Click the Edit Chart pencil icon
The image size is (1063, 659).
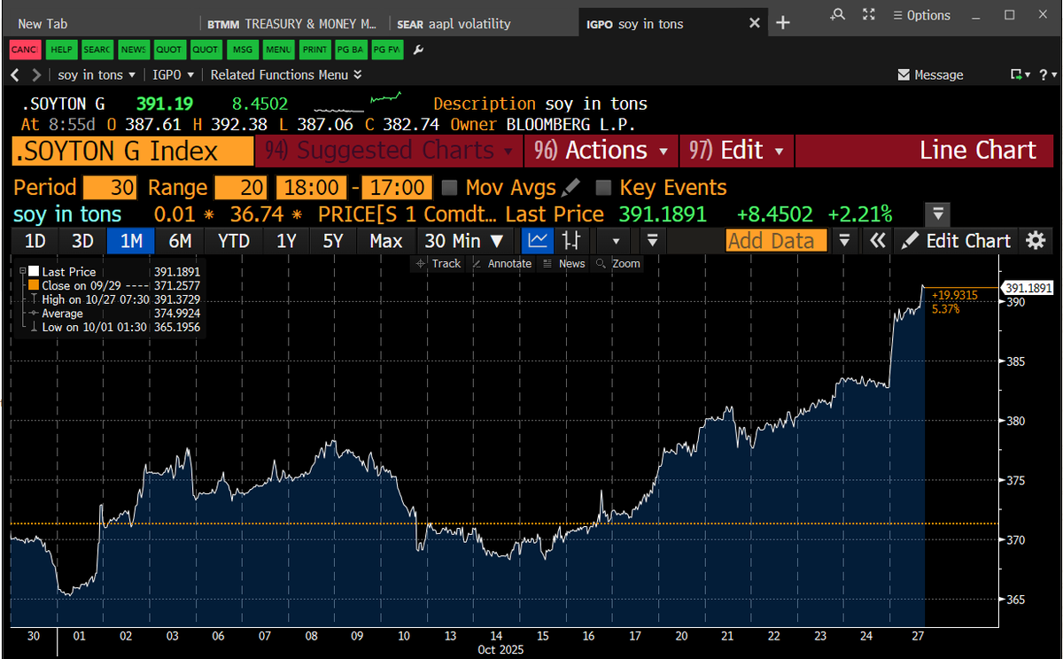[x=910, y=240]
